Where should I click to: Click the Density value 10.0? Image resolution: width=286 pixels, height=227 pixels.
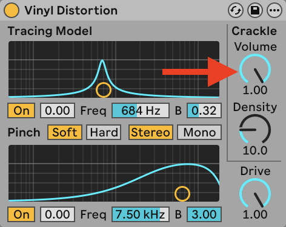(255, 150)
